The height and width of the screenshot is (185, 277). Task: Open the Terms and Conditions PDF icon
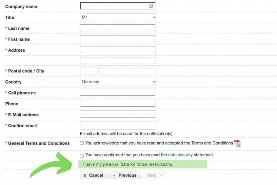click(237, 143)
